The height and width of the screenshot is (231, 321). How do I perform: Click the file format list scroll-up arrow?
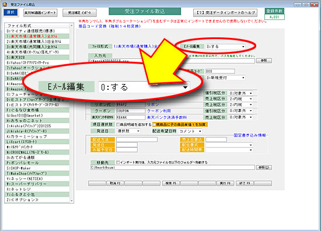(x=71, y=26)
